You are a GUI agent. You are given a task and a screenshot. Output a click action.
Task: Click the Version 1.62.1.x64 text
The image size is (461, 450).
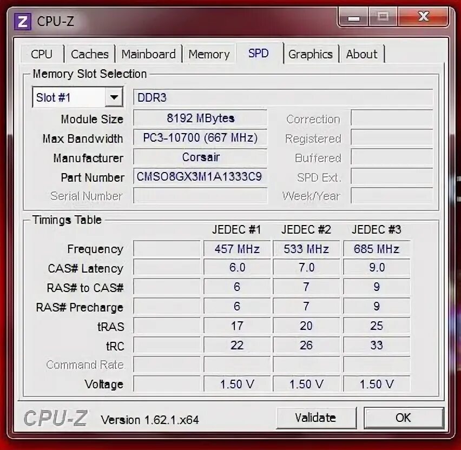coord(150,420)
